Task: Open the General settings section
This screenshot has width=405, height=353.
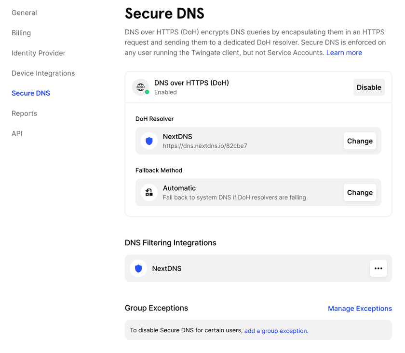Action: tap(24, 13)
